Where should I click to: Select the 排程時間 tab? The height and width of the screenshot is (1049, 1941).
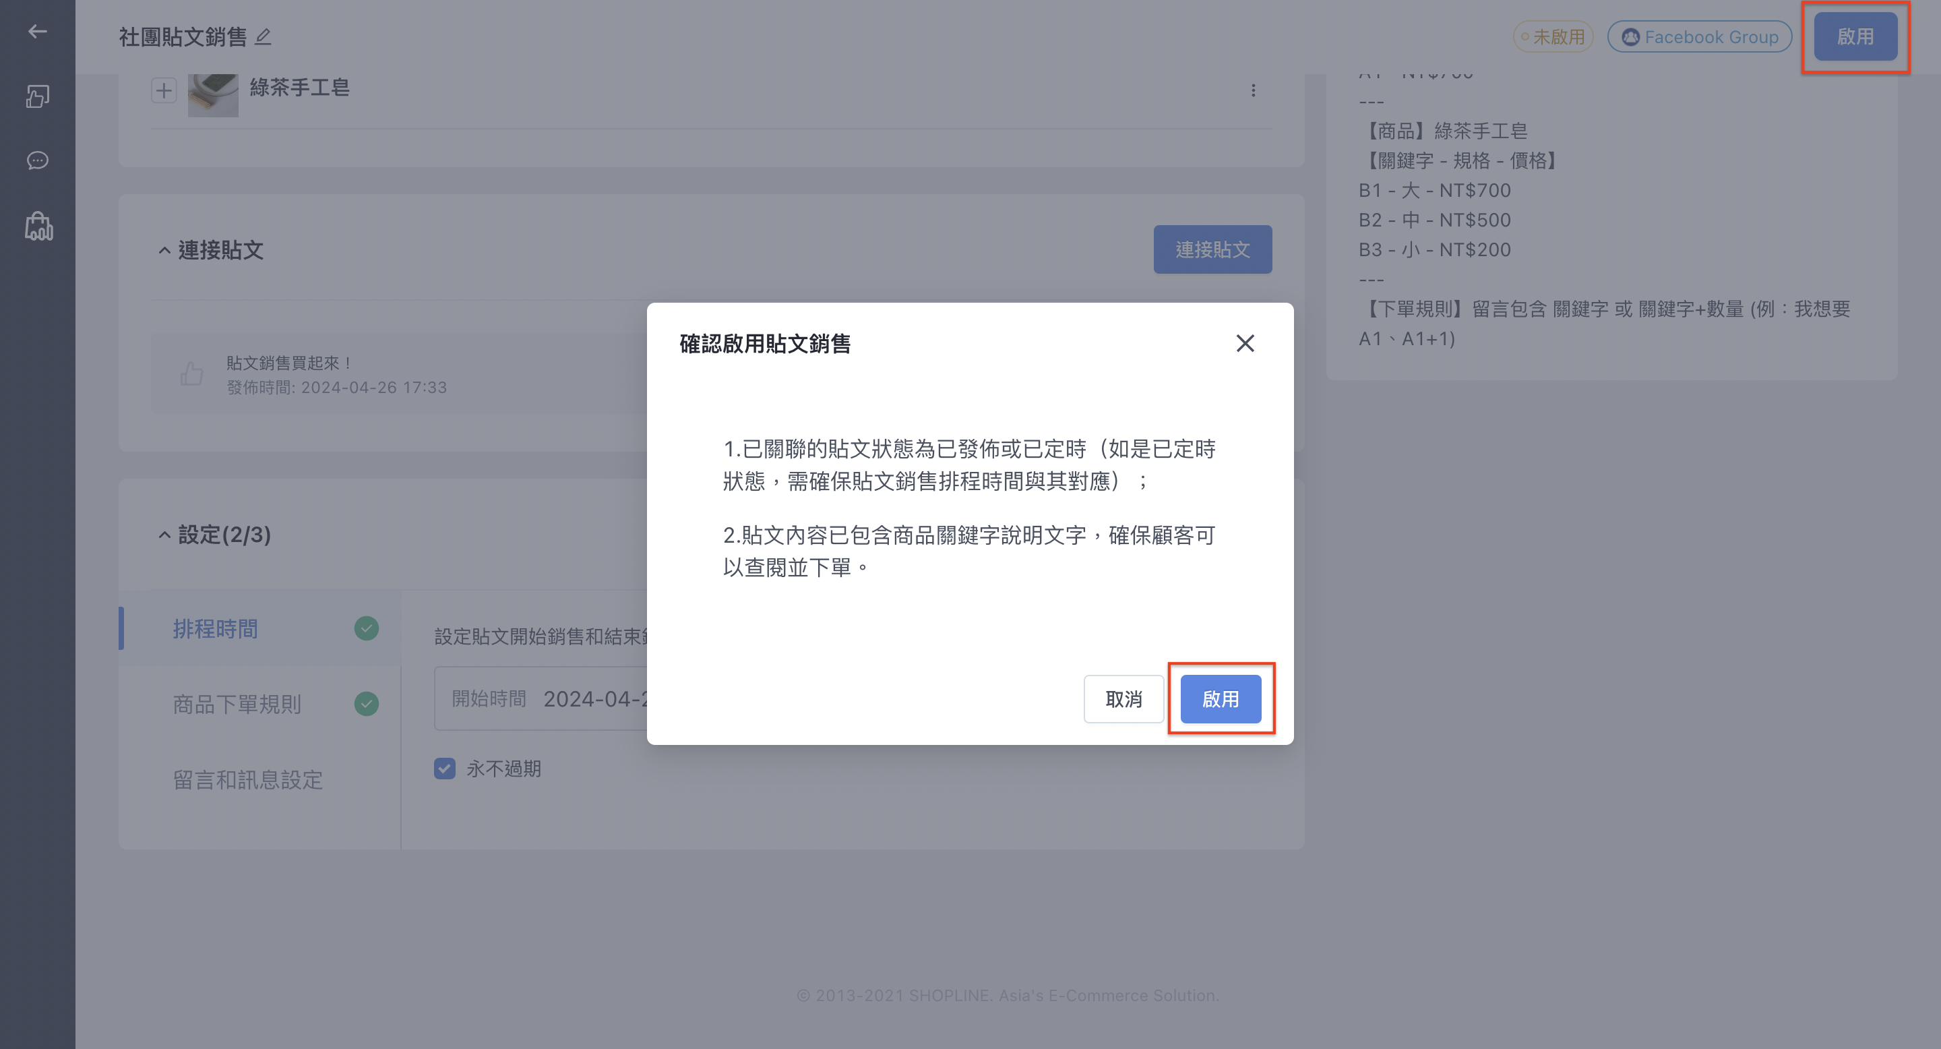[259, 628]
